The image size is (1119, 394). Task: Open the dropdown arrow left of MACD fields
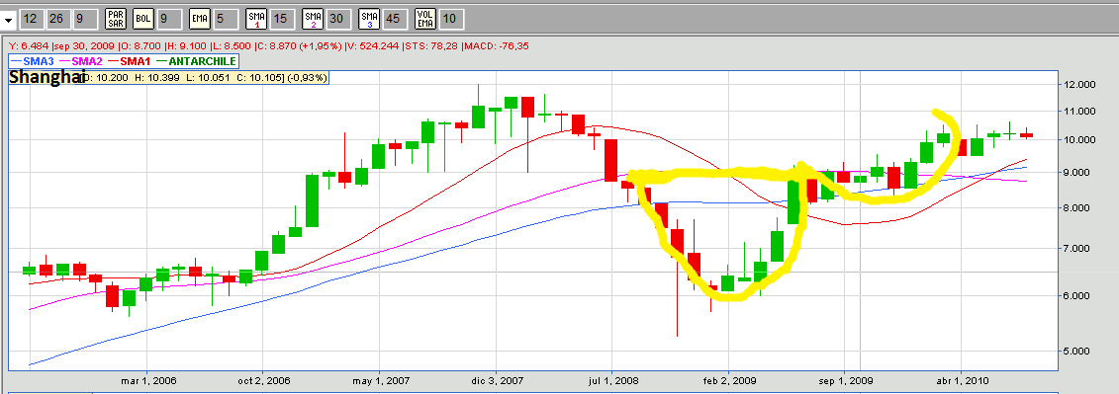coord(8,19)
